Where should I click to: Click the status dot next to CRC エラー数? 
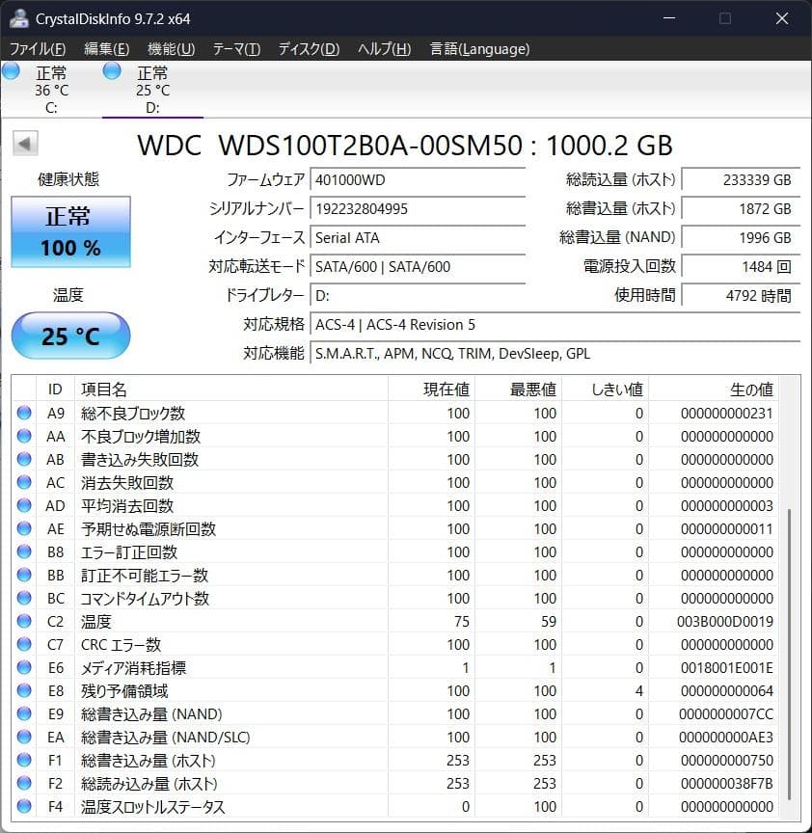[x=24, y=645]
